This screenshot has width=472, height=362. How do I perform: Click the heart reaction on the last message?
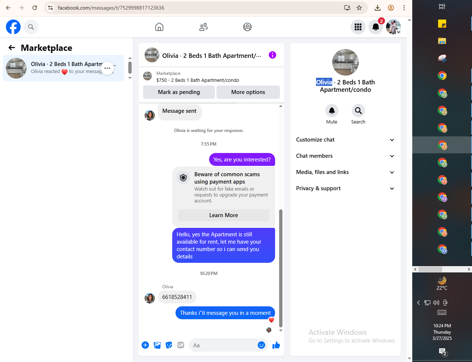click(271, 320)
